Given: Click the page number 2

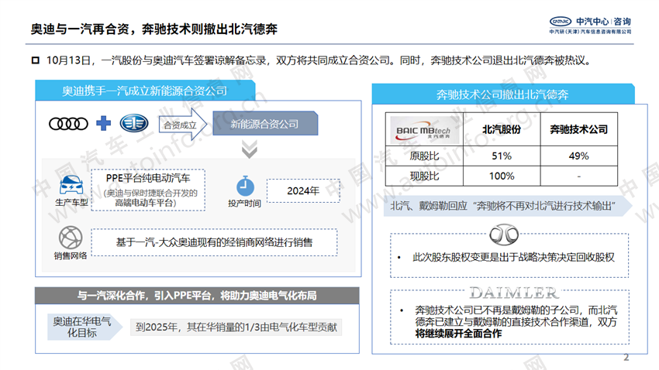Looking at the screenshot, I should (626, 358).
